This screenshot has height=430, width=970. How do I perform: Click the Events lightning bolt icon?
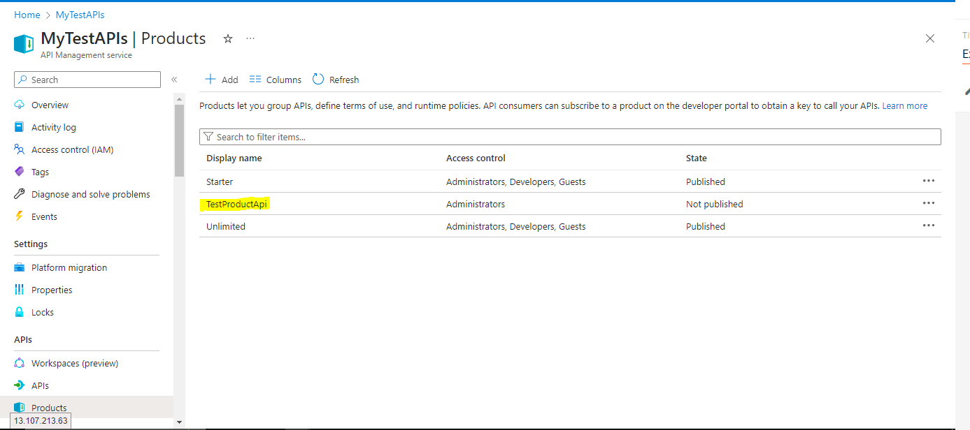[20, 216]
